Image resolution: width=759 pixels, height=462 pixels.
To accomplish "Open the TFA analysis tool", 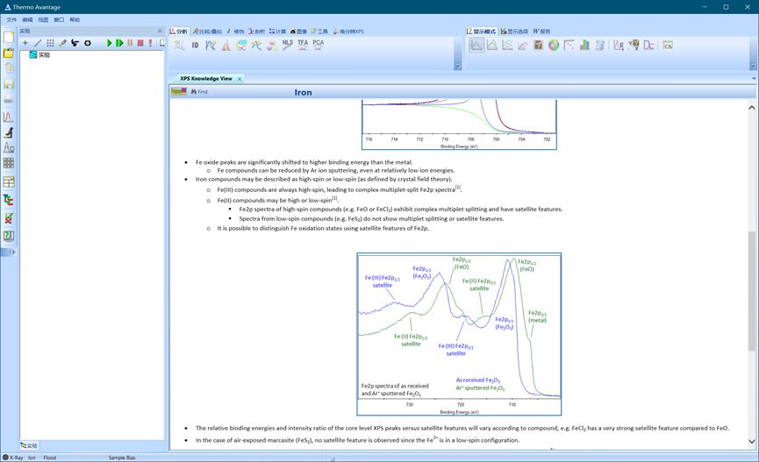I will [303, 44].
